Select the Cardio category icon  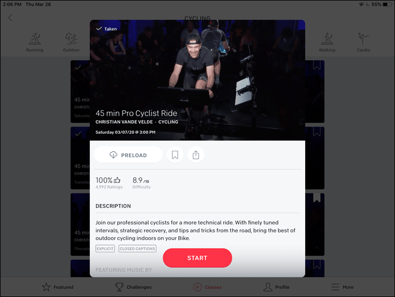[363, 38]
